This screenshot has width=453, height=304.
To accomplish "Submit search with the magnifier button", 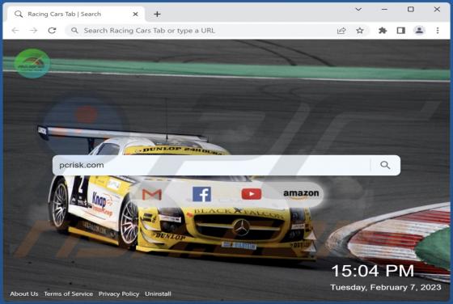I will (x=385, y=165).
